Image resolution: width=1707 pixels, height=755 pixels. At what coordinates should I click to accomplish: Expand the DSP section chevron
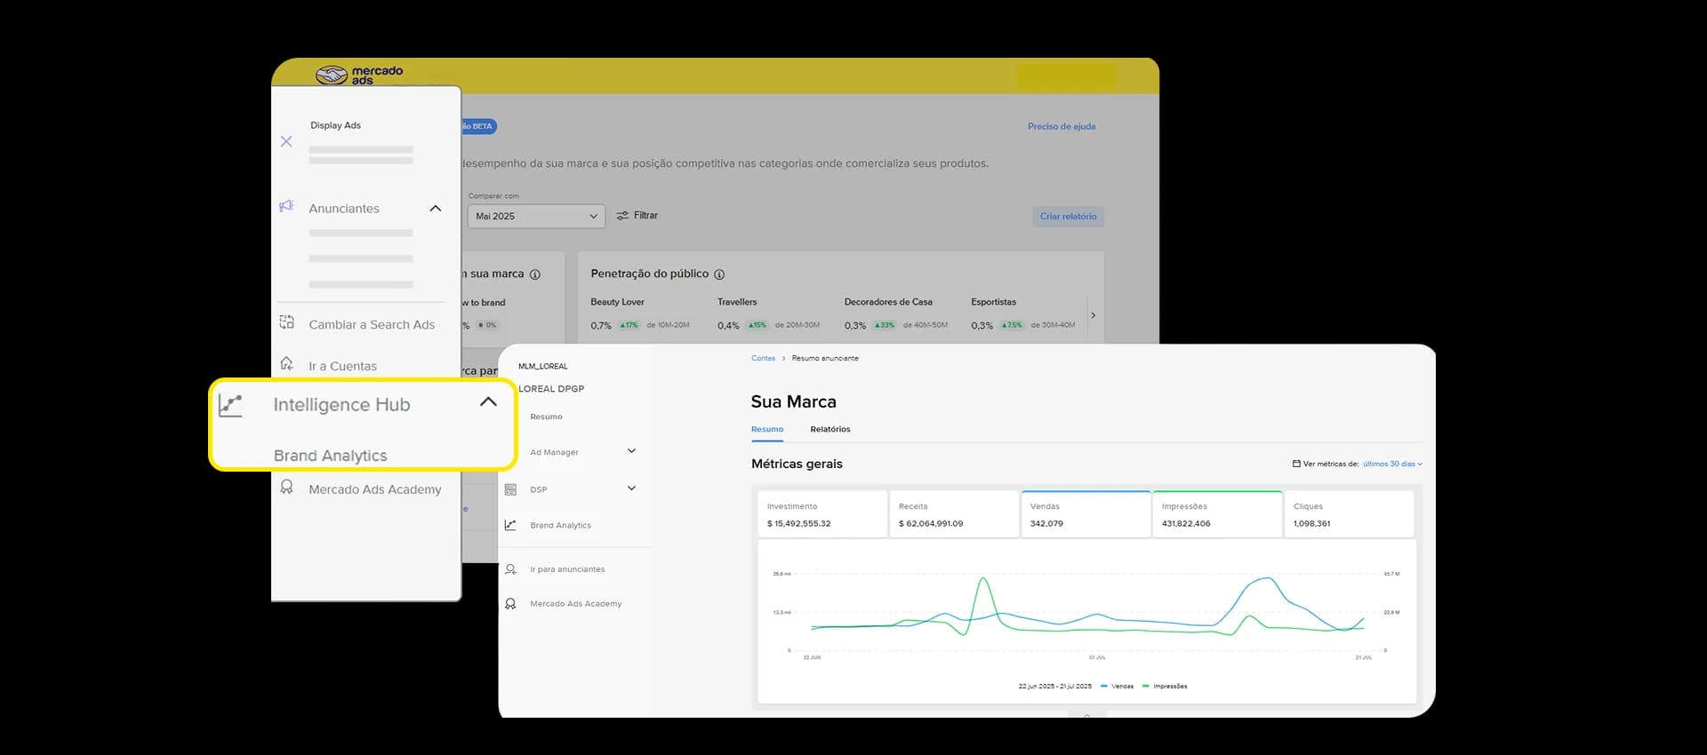tap(631, 489)
